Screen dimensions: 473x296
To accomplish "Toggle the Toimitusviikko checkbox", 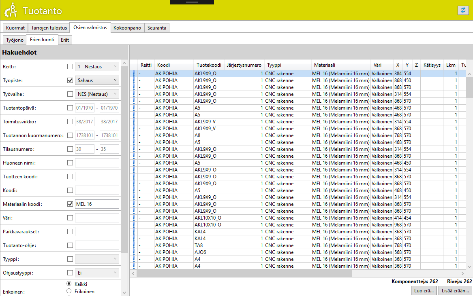I will pyautogui.click(x=70, y=122).
